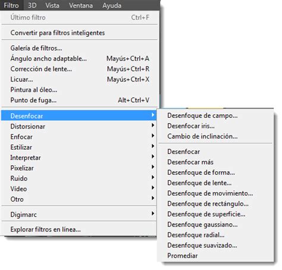The image size is (282, 270).
Task: Open the Ventana menu
Action: click(81, 5)
